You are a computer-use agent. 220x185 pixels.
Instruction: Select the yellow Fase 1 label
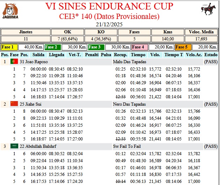9,47
